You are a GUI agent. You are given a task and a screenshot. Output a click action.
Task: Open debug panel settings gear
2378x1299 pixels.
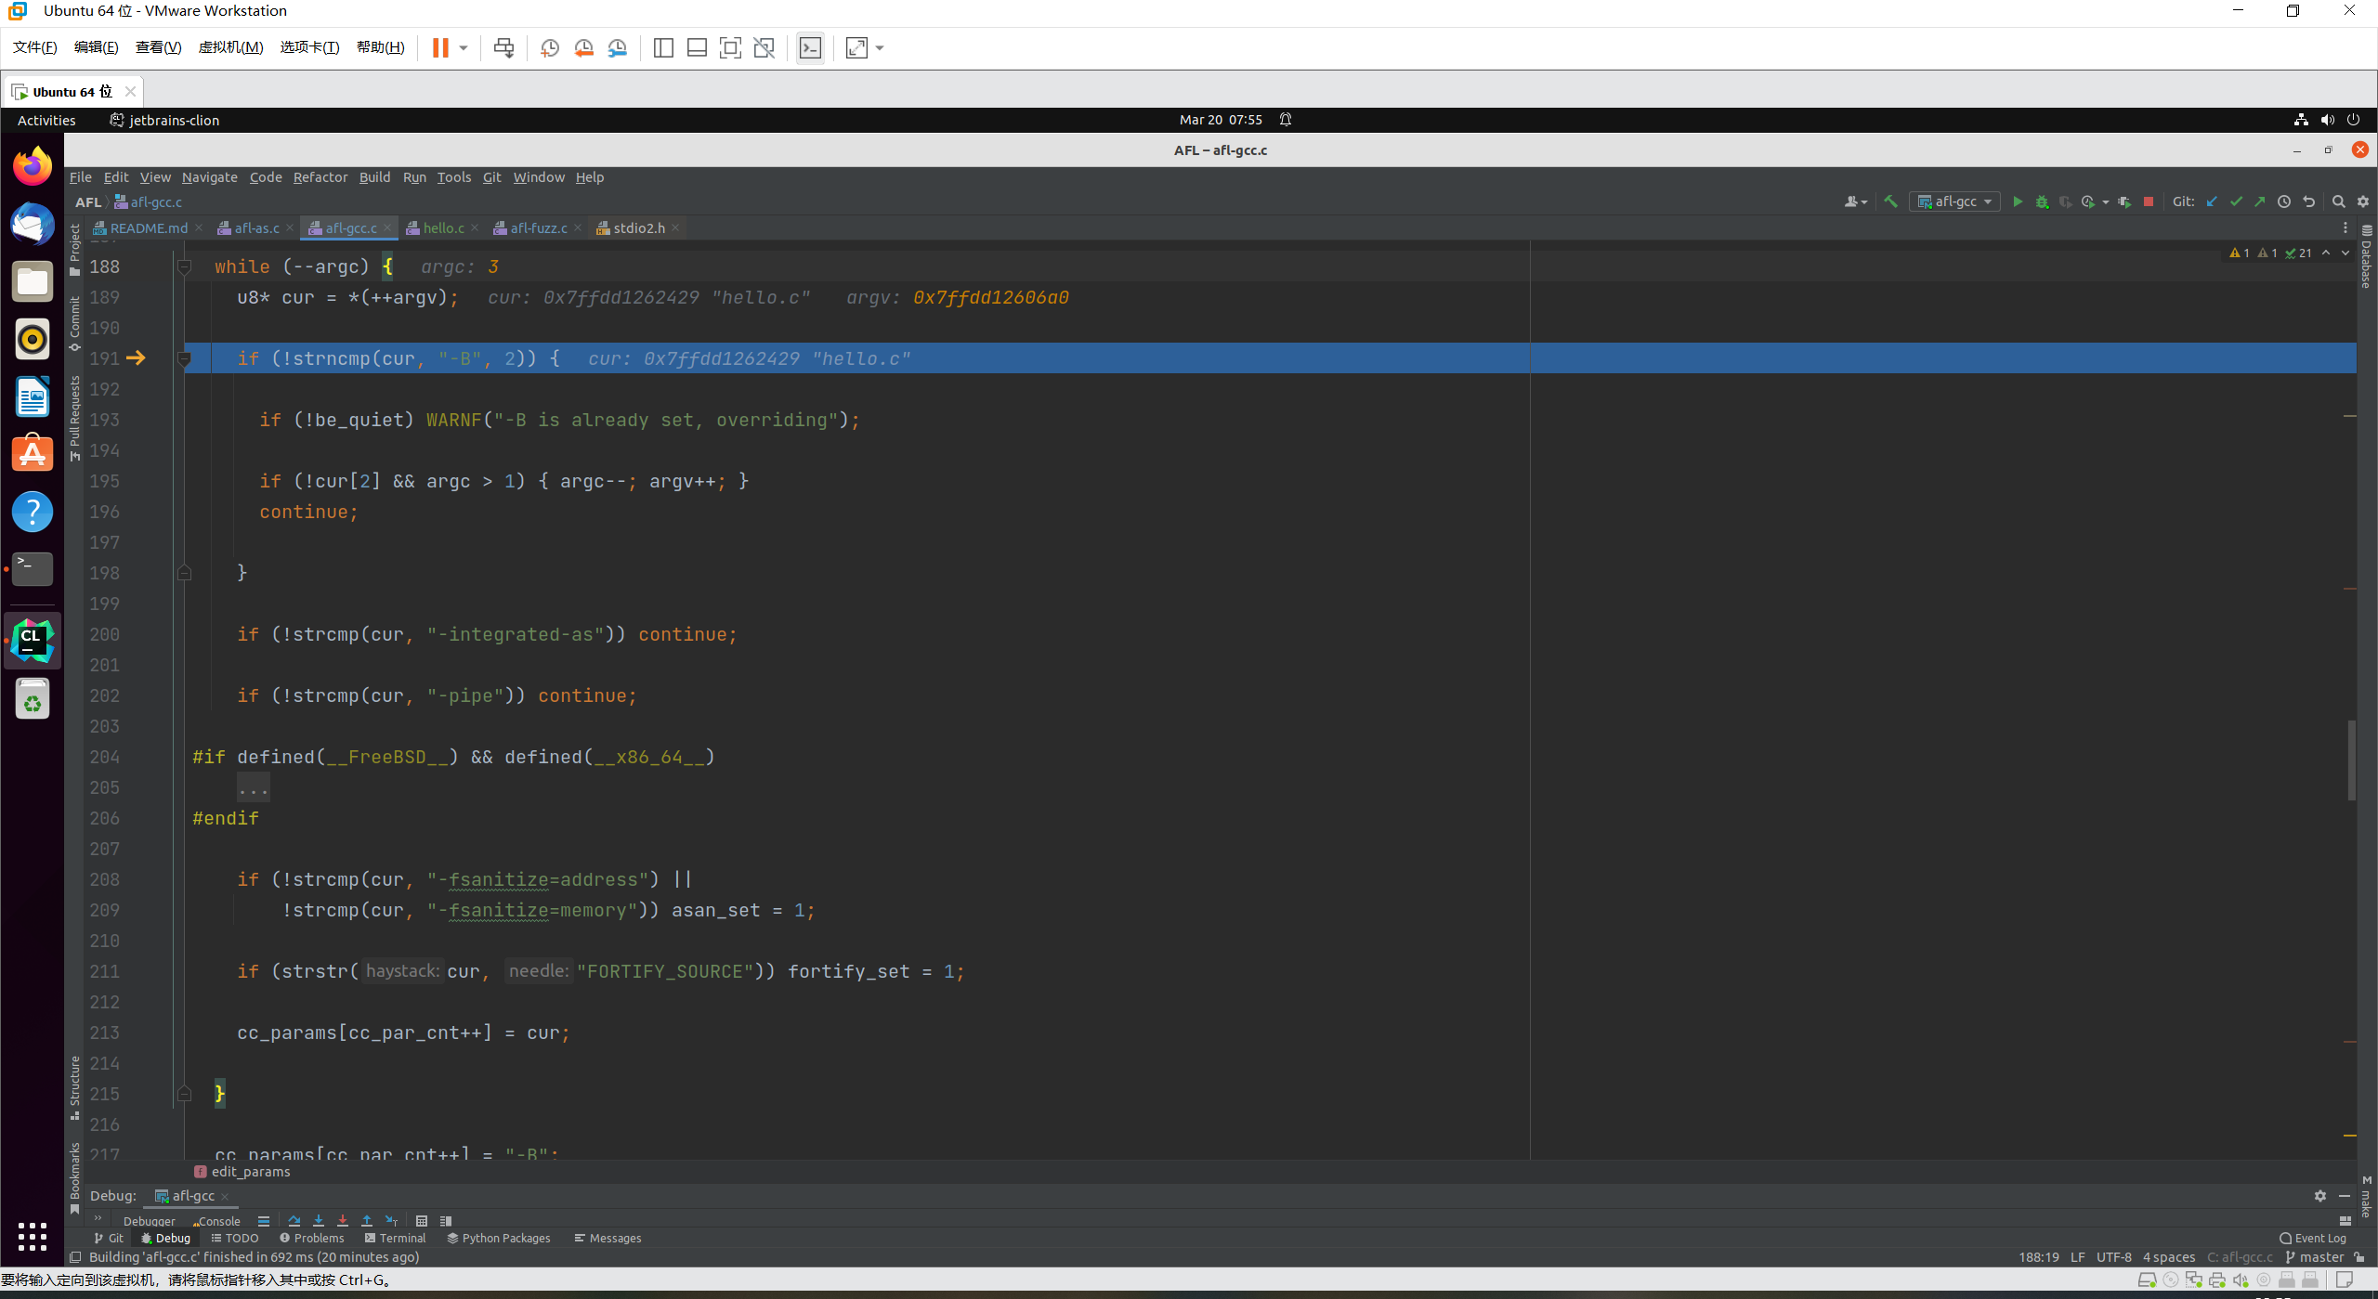[x=2320, y=1196]
